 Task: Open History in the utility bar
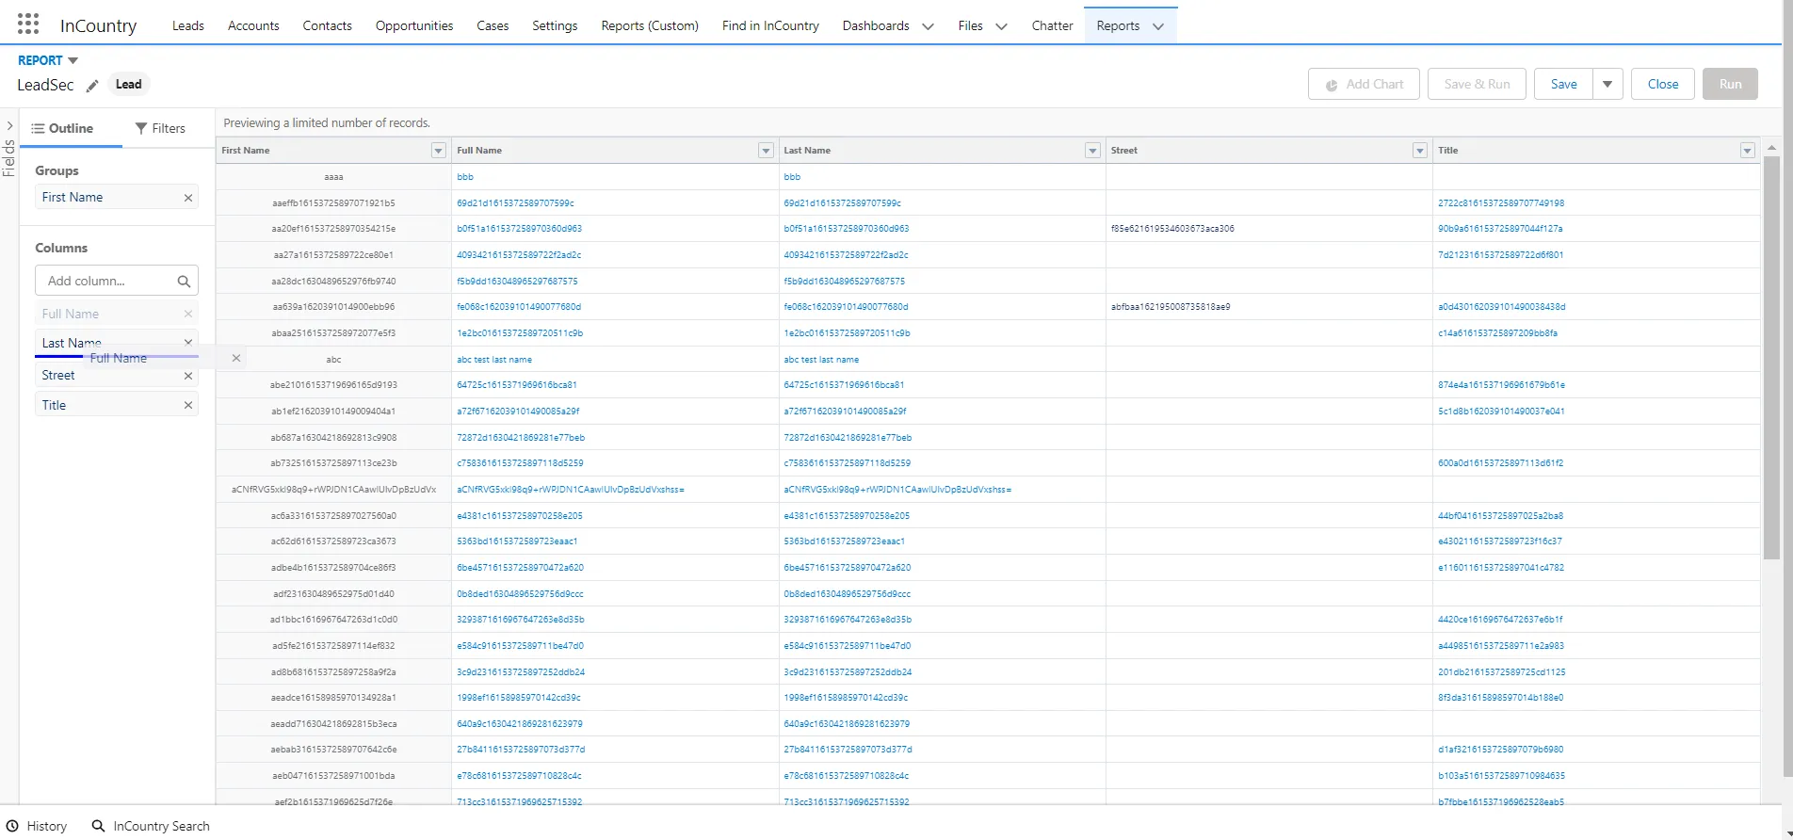tap(37, 826)
